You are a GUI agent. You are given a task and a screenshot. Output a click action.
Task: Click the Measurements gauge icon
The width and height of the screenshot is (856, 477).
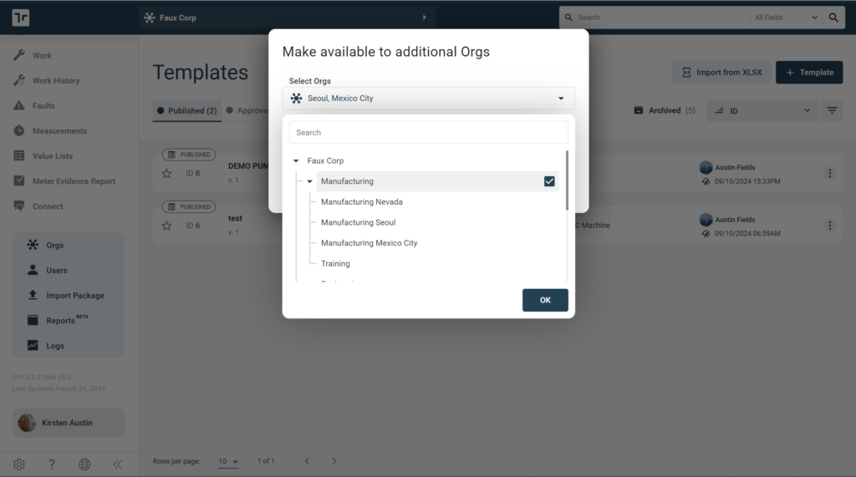point(19,130)
